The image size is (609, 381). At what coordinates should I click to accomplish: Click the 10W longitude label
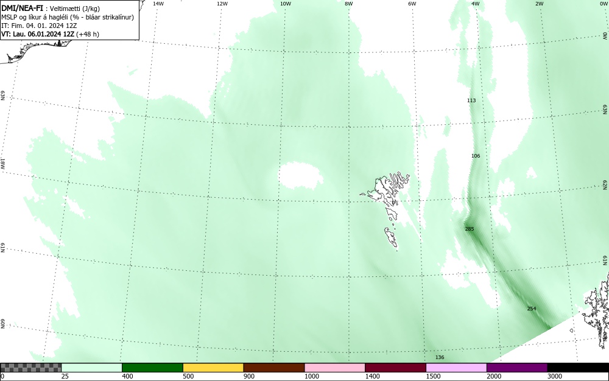[x=286, y=4]
